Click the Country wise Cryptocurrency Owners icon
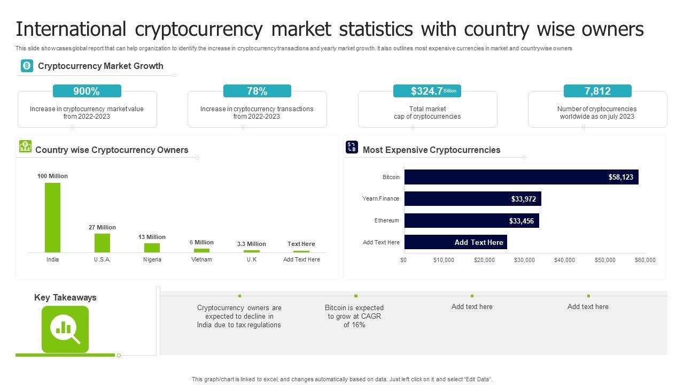684x385 pixels. click(25, 147)
